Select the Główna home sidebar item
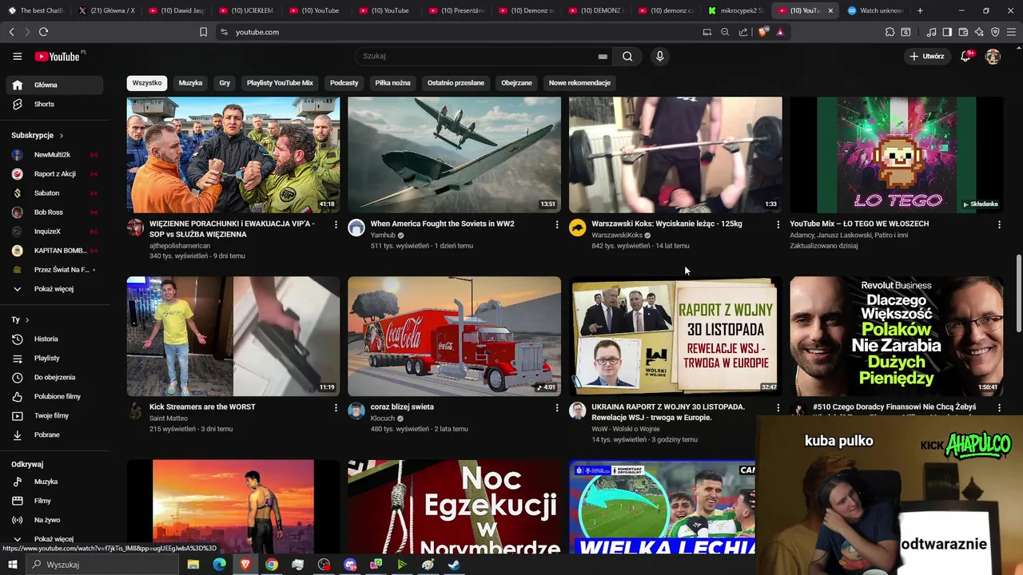 coord(53,85)
